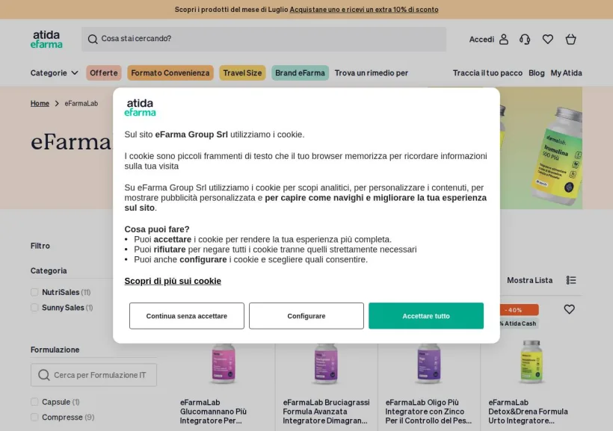Screen dimensions: 613x431
Task: Open the Blog link
Action: tap(537, 73)
